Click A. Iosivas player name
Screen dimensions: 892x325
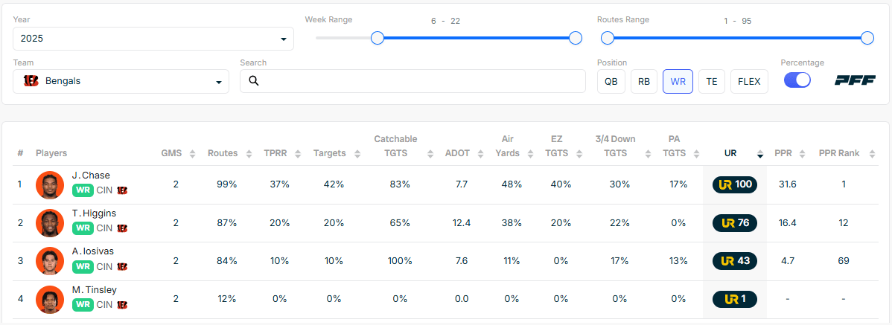[x=93, y=251]
